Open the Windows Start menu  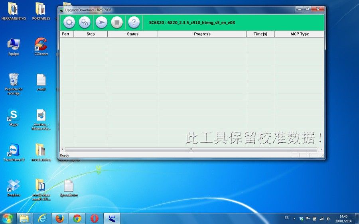7,218
